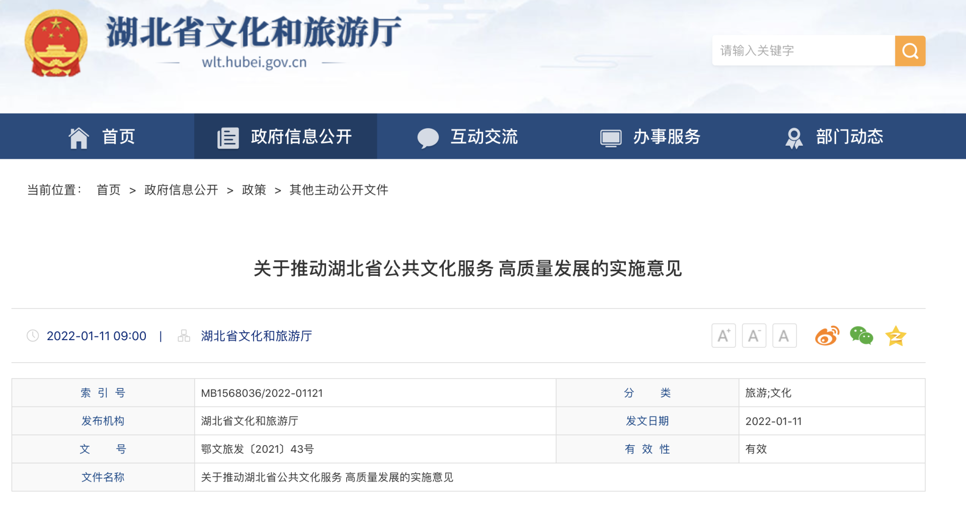Click category value 旅游;文化
Screen dimensions: 966x522
[x=768, y=393]
